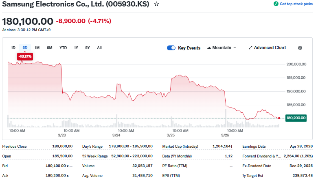This screenshot has height=181, width=318.
Task: Click the Bid value 180,100.00 x --
Action: tap(59, 166)
